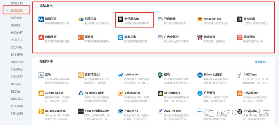Go to 综合软件 in the sidebar
Screen dimensions: 279x125
tap(17, 18)
